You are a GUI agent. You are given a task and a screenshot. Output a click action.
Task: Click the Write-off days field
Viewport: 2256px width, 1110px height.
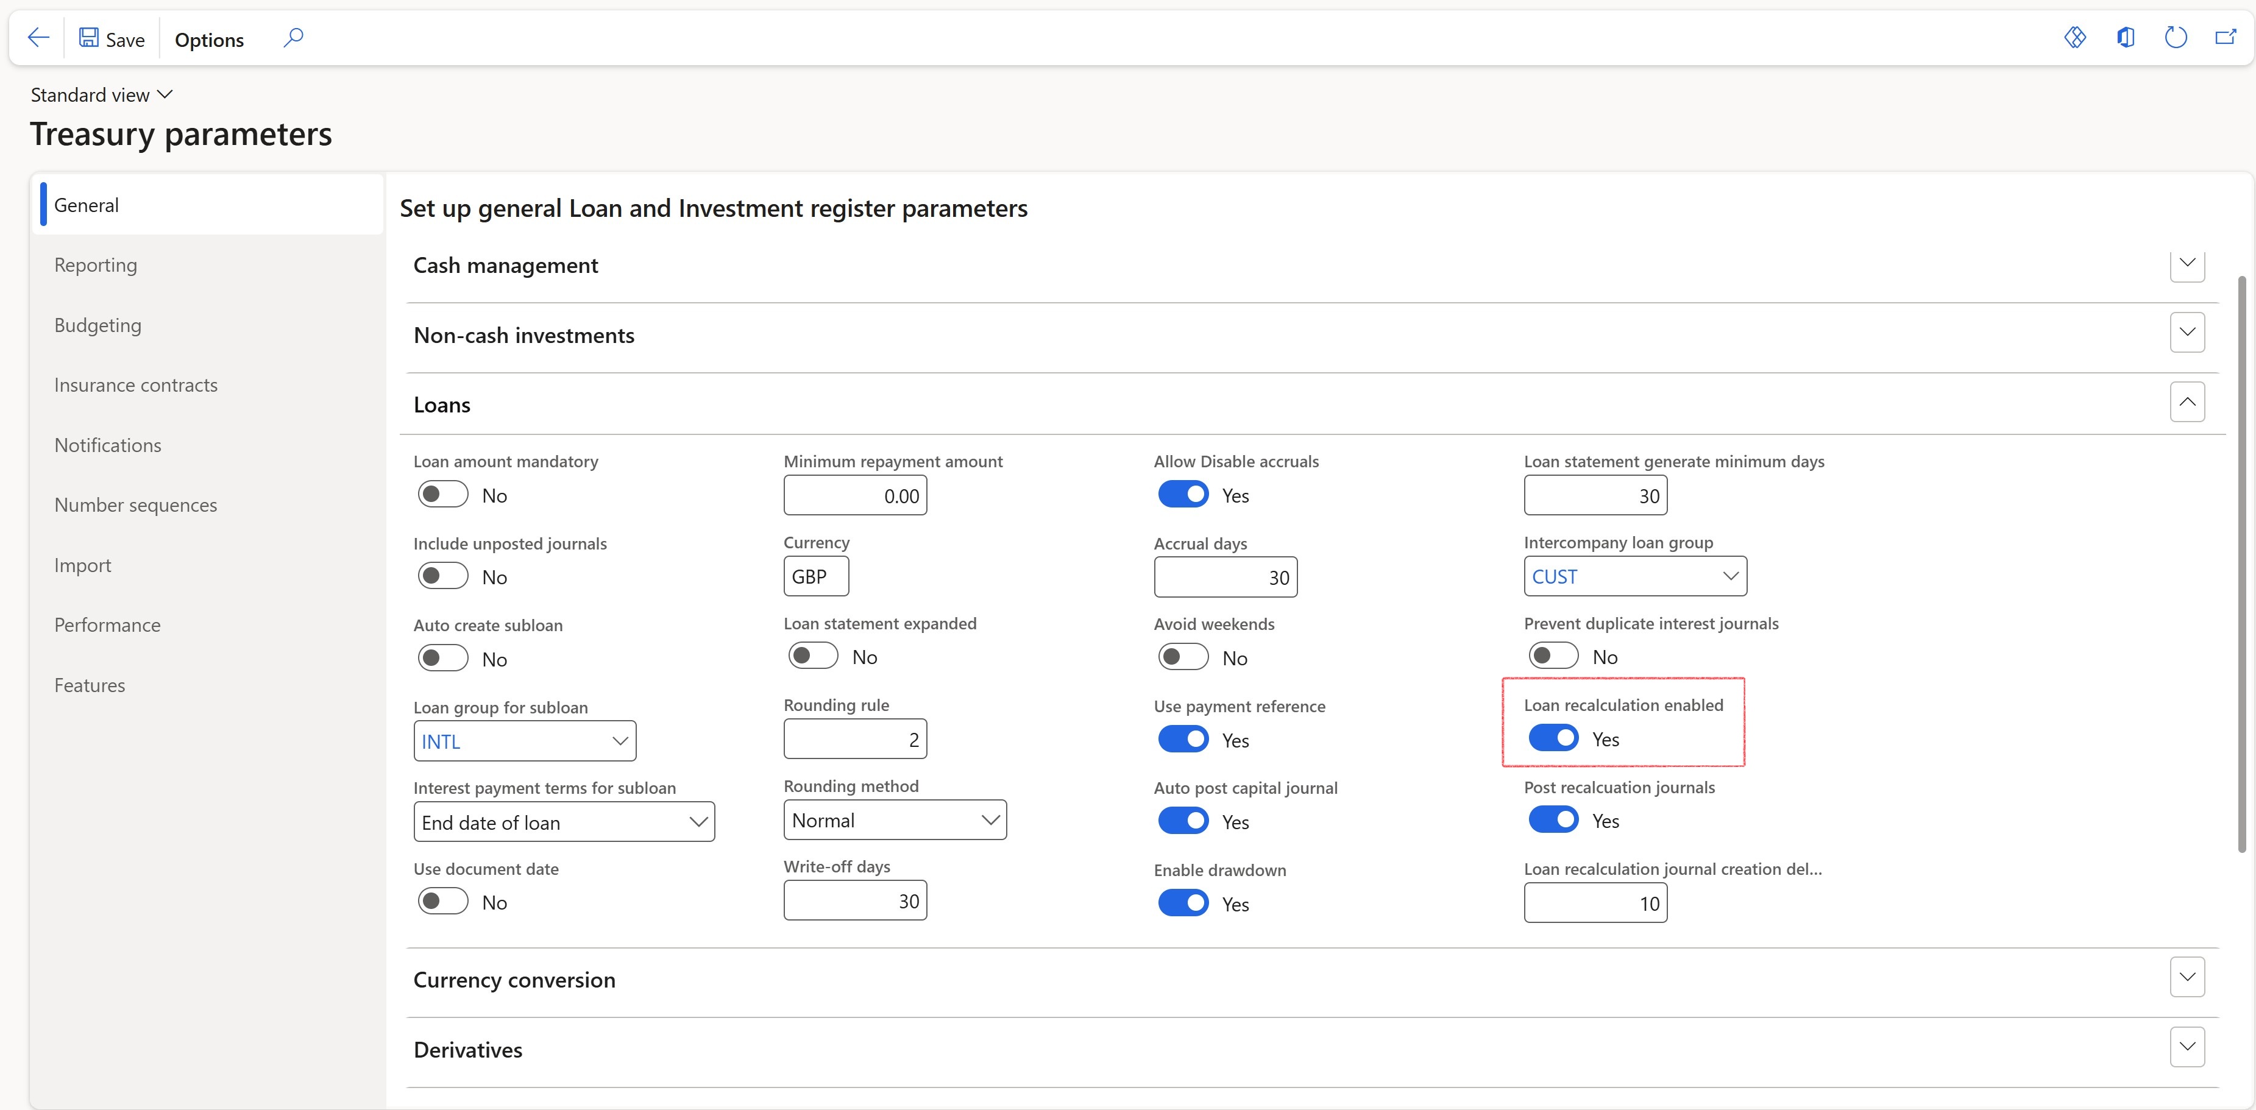[855, 901]
